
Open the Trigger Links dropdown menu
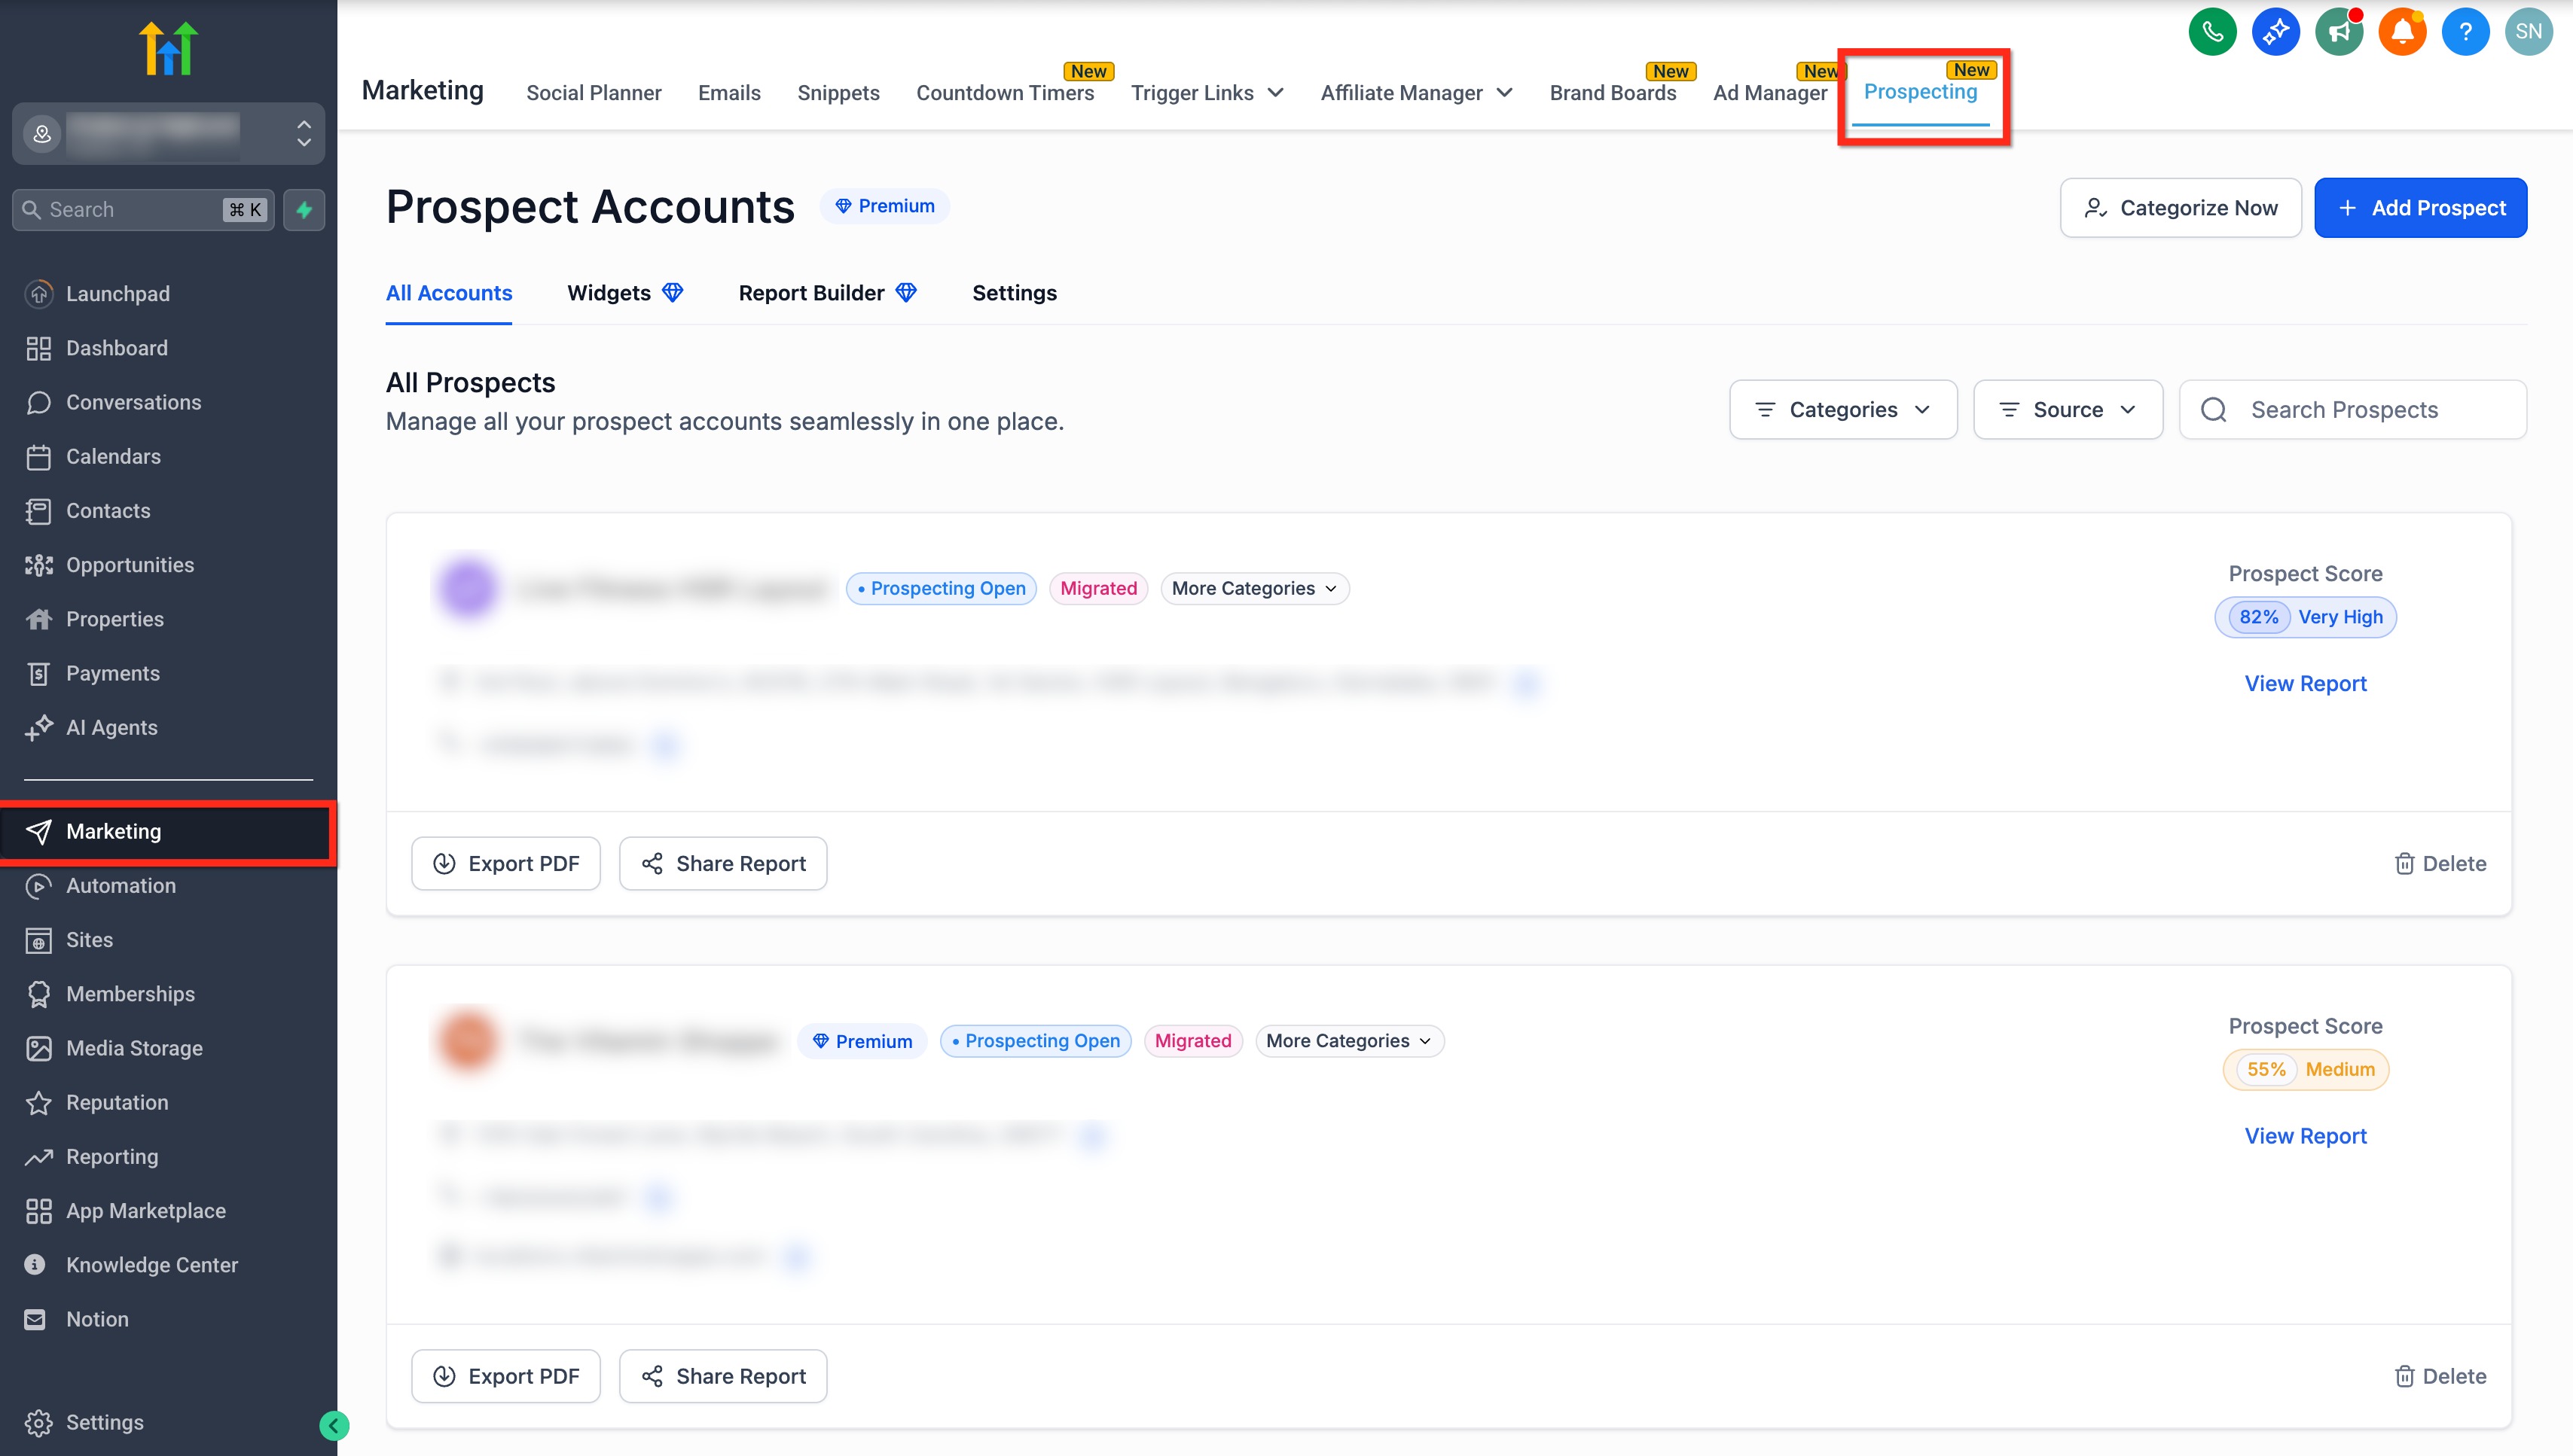point(1207,93)
